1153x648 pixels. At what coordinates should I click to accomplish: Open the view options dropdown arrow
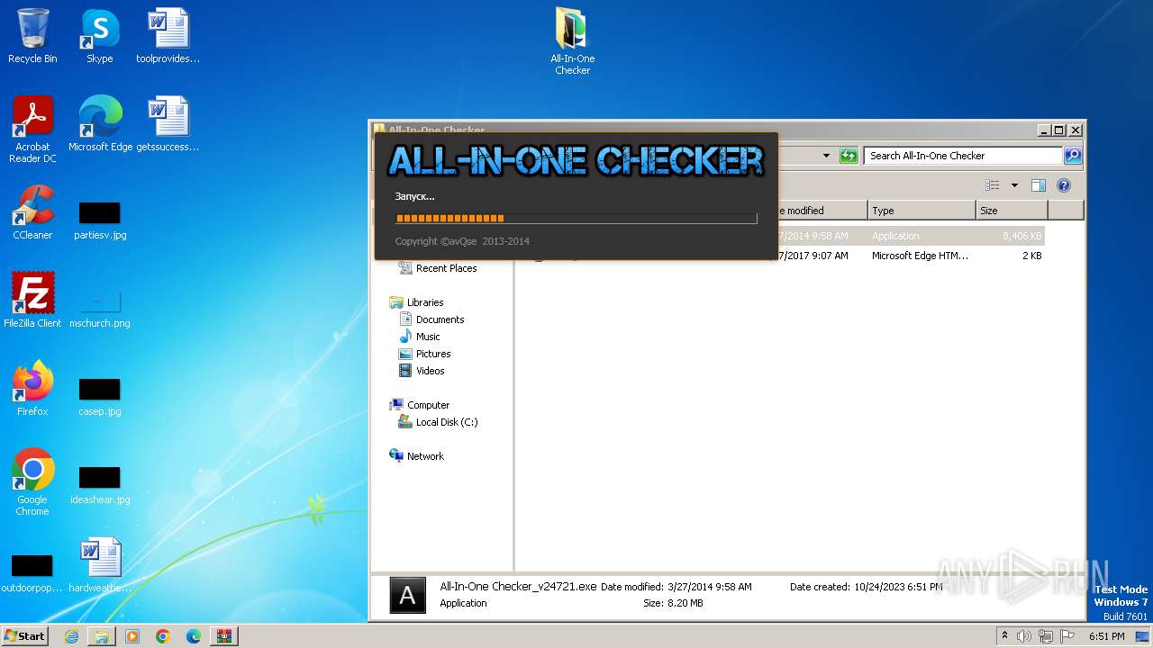click(x=1014, y=185)
